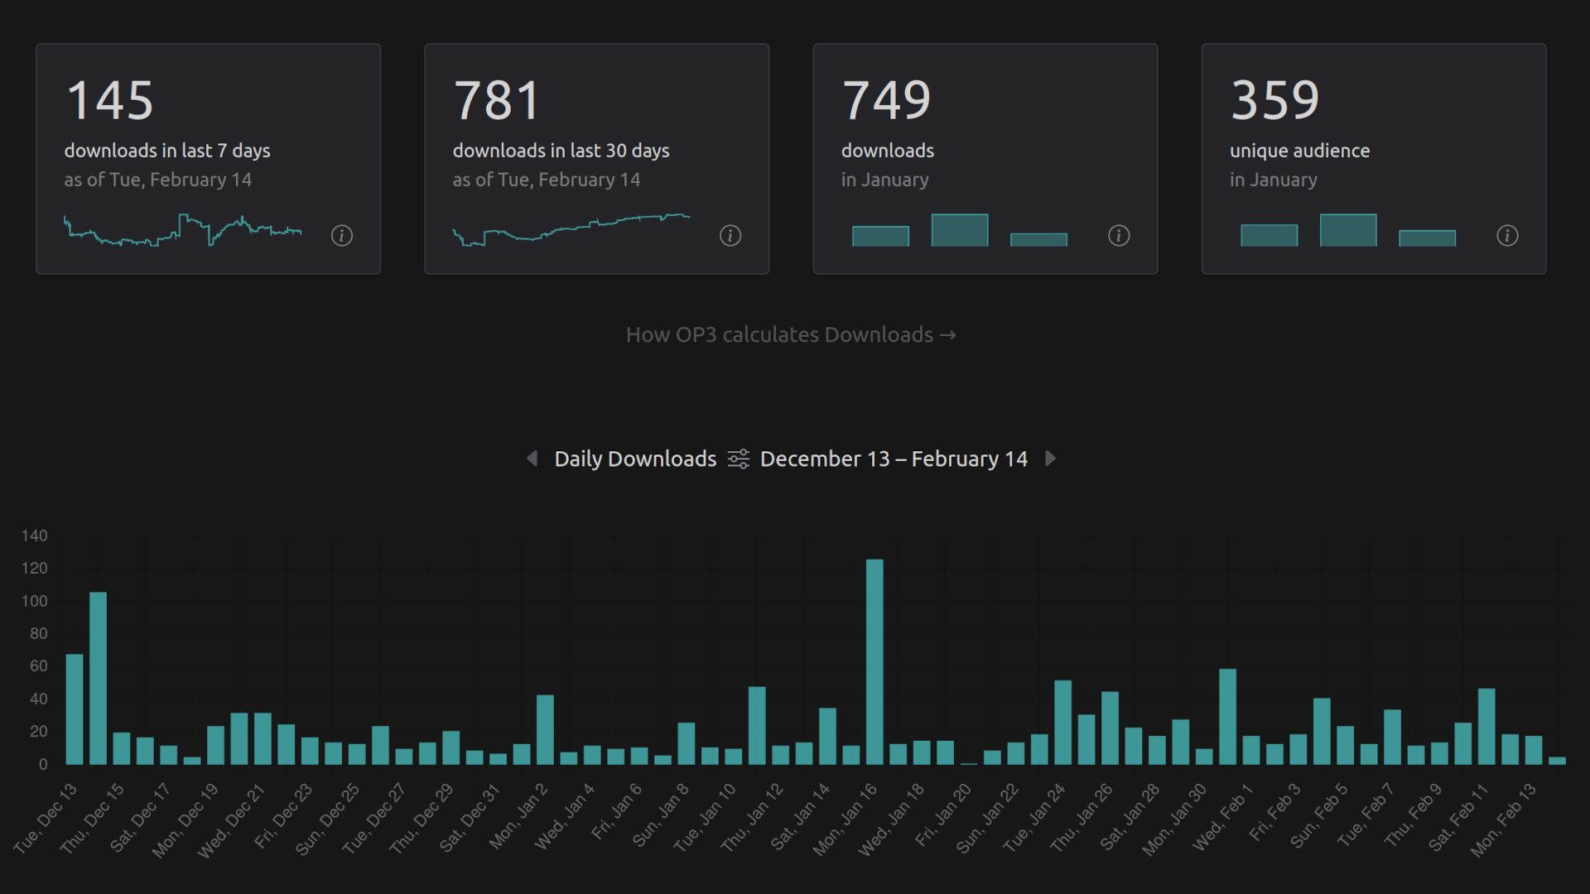1590x894 pixels.
Task: Select the first bar at Tue, Dec 13
Action: [75, 709]
